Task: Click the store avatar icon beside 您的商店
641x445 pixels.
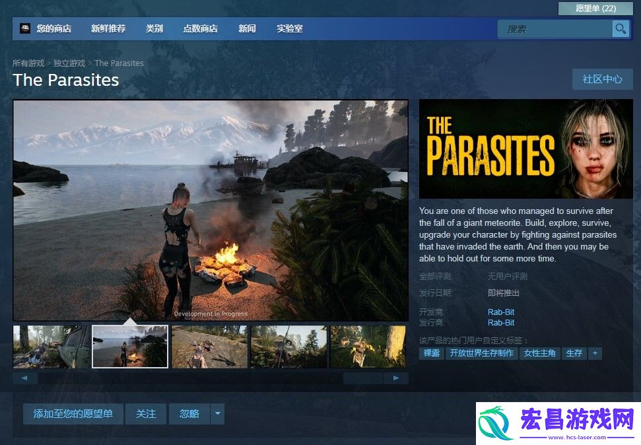Action: (x=25, y=28)
